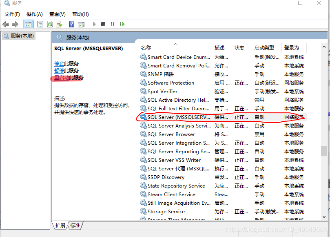Screen dimensions: 330x237
Task: Click 禁用 startup type of SQL Server Browser
Action: (x=259, y=134)
